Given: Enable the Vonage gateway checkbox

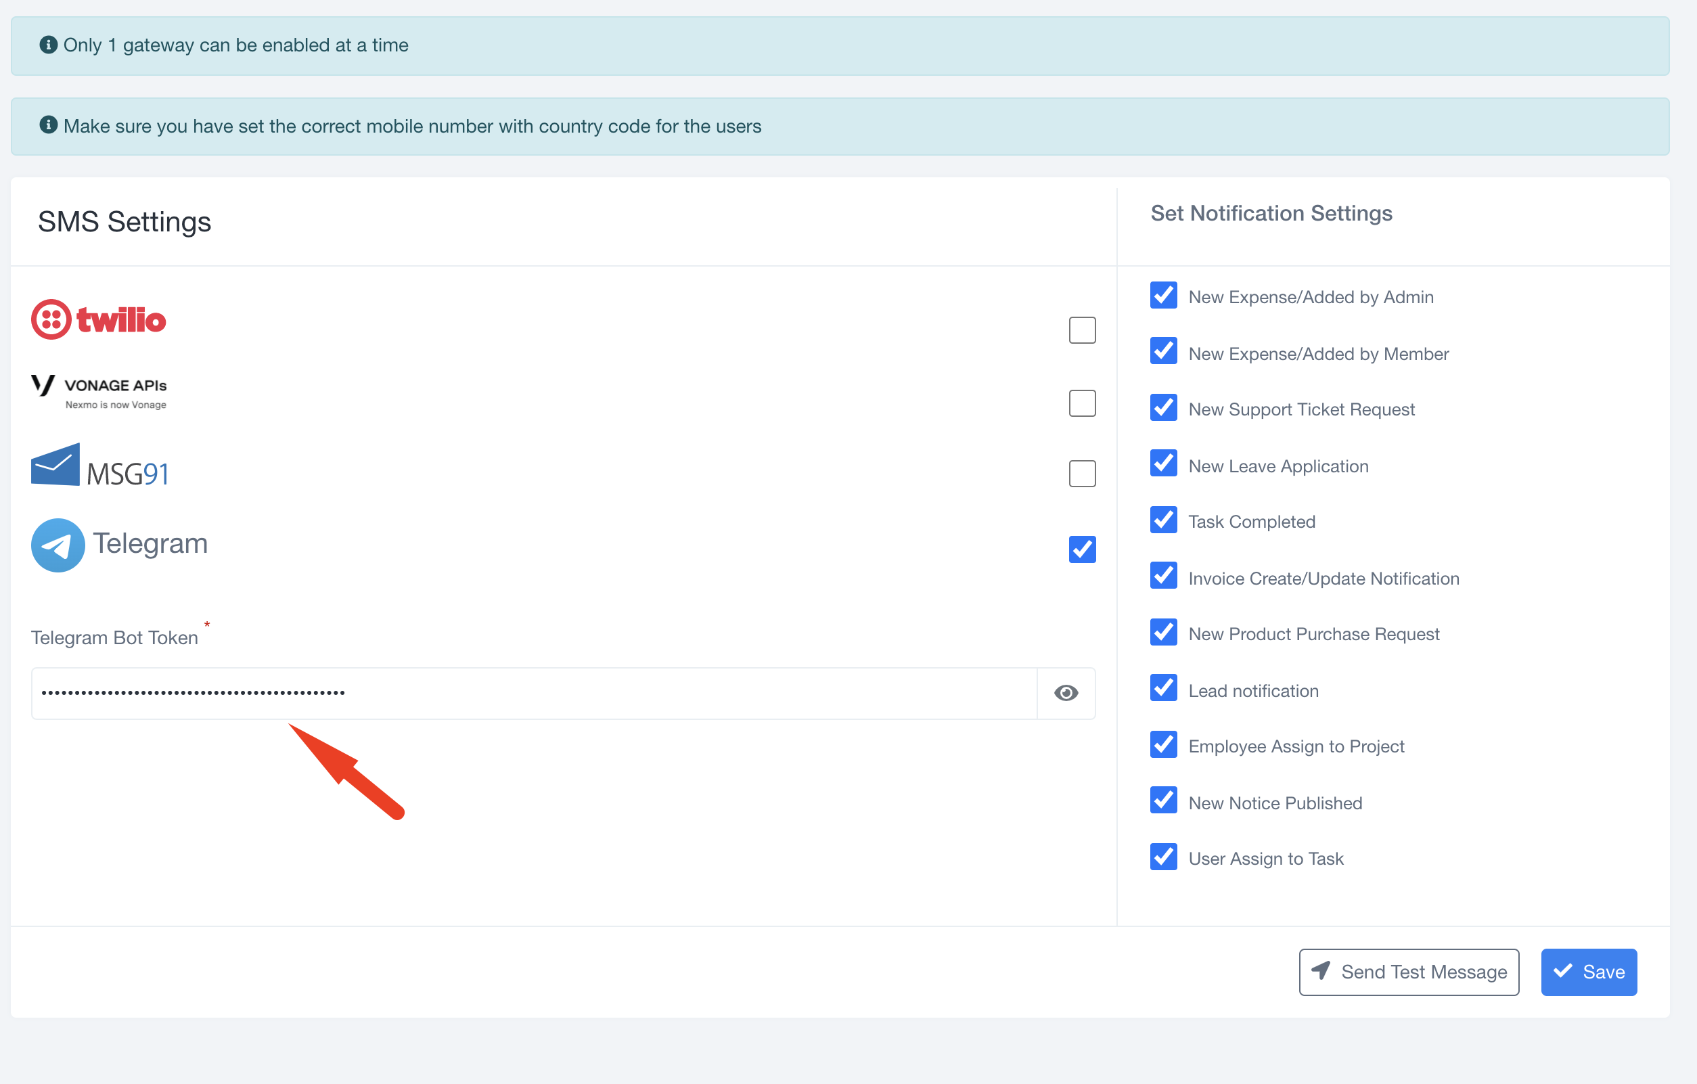Looking at the screenshot, I should pyautogui.click(x=1082, y=403).
